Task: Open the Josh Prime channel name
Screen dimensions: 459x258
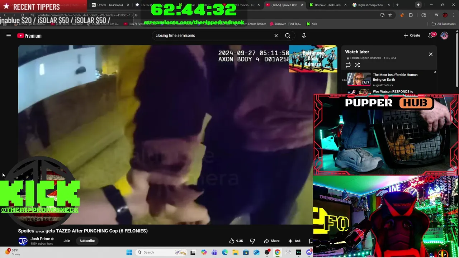Action: [40, 239]
